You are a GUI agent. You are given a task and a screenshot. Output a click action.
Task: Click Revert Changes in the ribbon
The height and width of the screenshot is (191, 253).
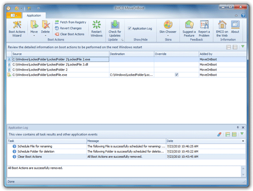[x=68, y=28]
